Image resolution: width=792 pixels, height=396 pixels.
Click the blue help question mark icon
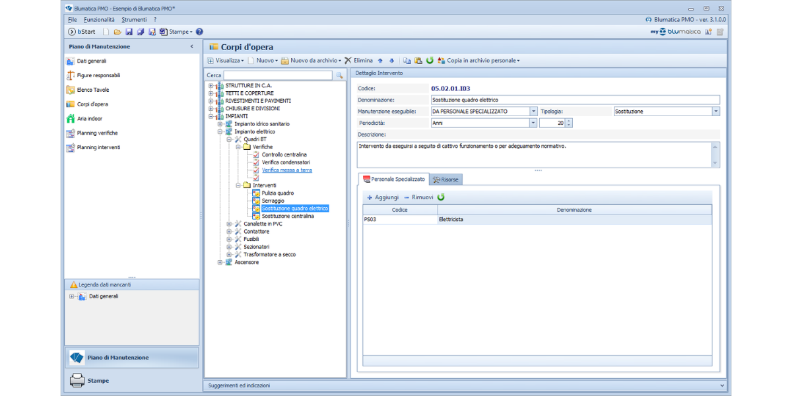click(x=199, y=32)
